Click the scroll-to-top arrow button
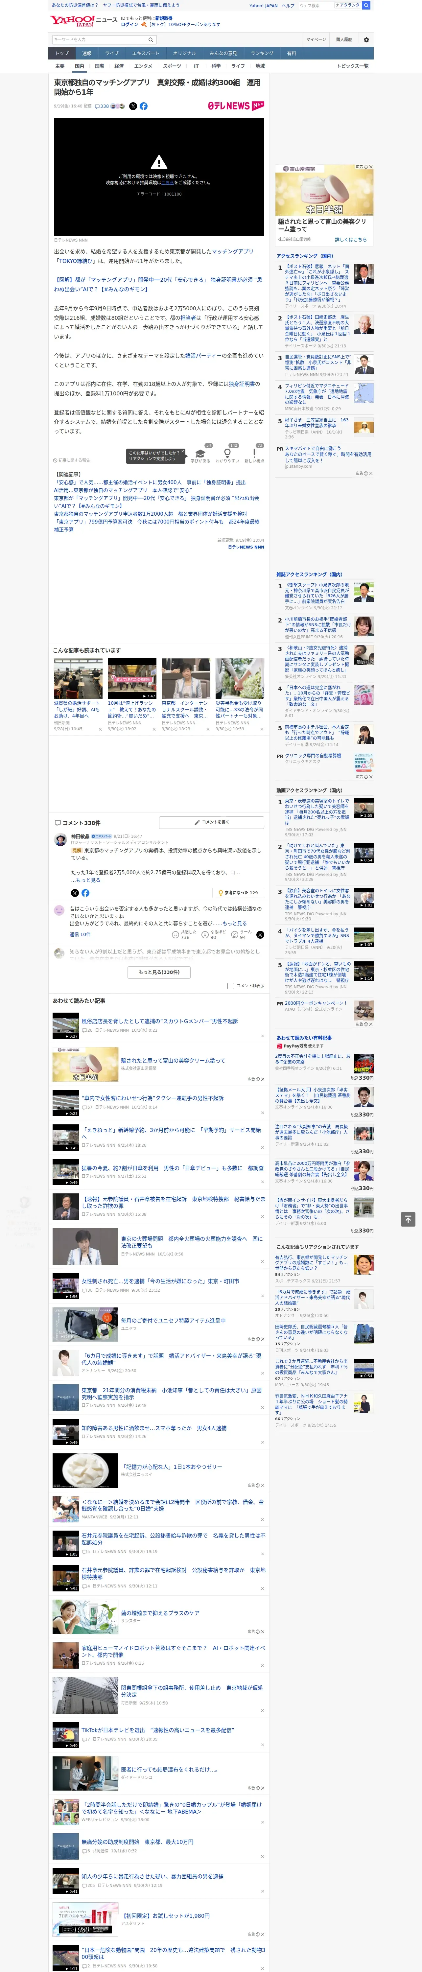The height and width of the screenshot is (1972, 422). [408, 1219]
